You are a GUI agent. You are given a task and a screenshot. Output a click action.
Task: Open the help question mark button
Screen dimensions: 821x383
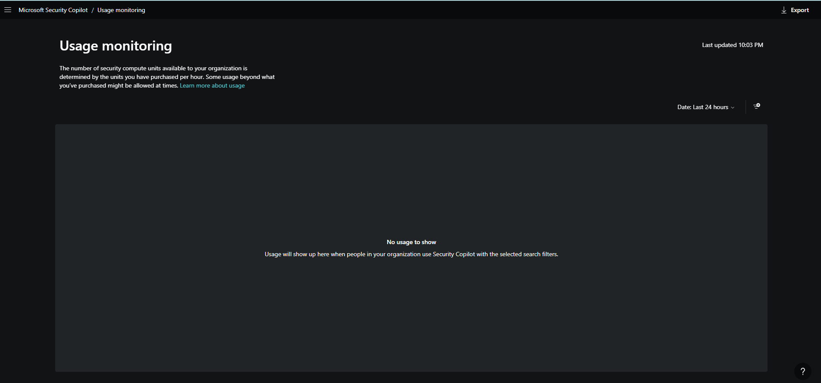tap(802, 371)
